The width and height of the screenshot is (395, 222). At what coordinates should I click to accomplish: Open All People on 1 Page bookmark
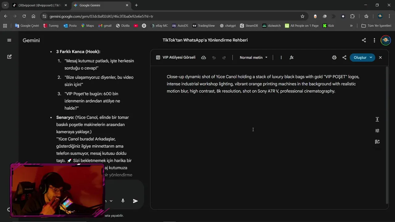point(301,26)
